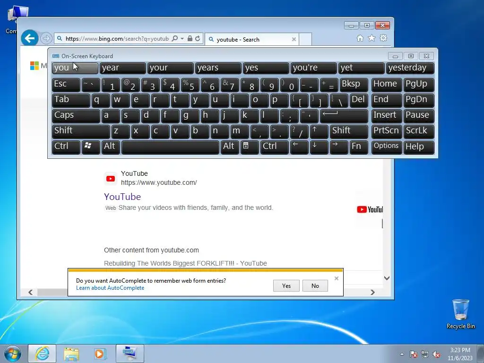Open Internet Explorer from the taskbar
484x363 pixels.
(x=42, y=354)
